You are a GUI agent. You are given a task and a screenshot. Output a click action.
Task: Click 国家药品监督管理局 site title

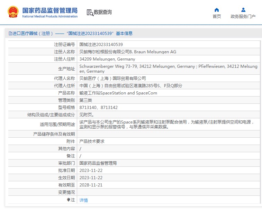(x=50, y=10)
